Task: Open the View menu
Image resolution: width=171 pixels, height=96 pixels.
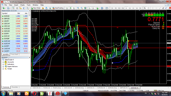Action: tap(11, 5)
